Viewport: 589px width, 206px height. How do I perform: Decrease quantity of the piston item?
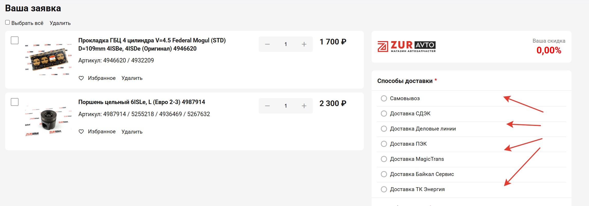[x=267, y=106]
